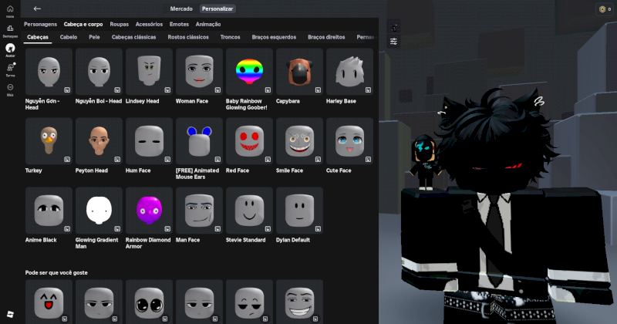The width and height of the screenshot is (617, 324).
Task: Click the bundle icon on Dylan Default card
Action: click(318, 229)
